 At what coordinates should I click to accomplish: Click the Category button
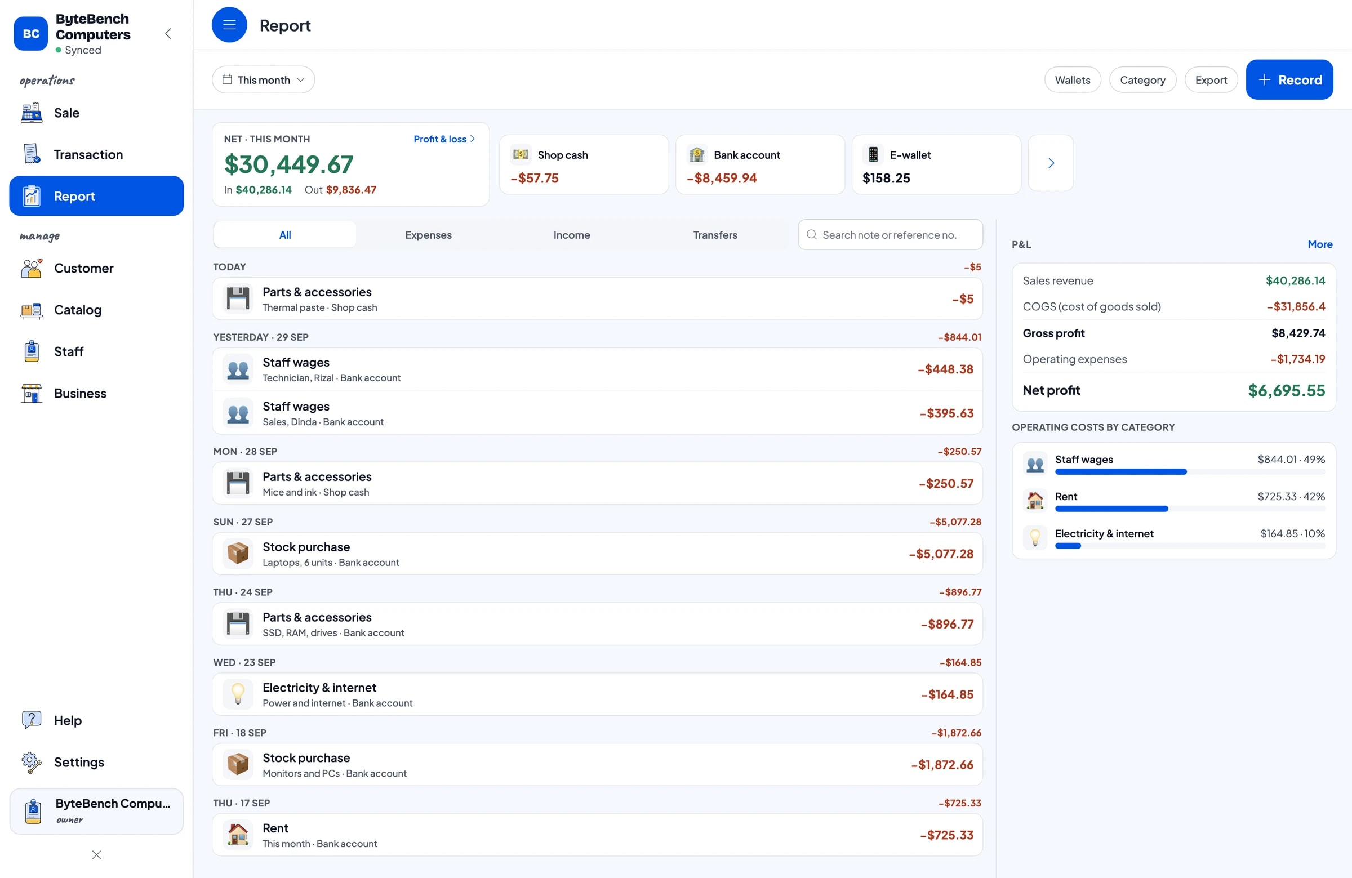click(1142, 80)
